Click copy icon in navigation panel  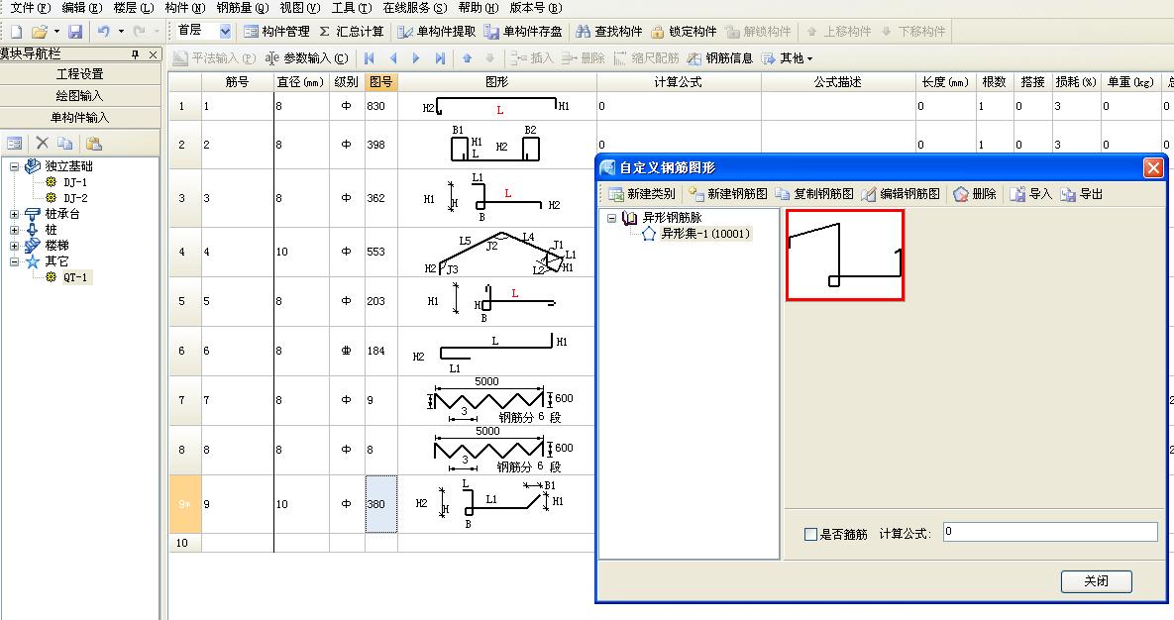tap(65, 143)
